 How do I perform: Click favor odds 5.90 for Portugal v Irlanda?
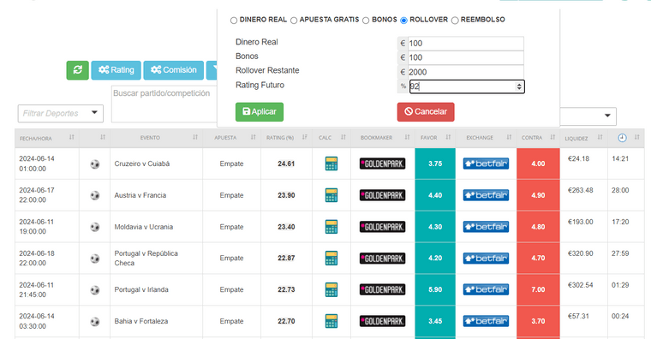(435, 289)
